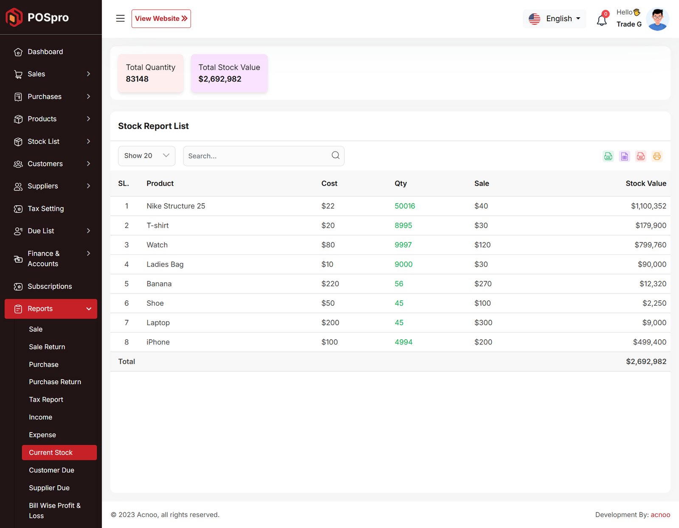Export stock report to Excel spreadsheet
679x528 pixels.
624,156
